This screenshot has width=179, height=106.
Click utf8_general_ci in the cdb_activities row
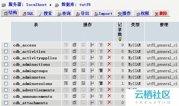point(162,52)
